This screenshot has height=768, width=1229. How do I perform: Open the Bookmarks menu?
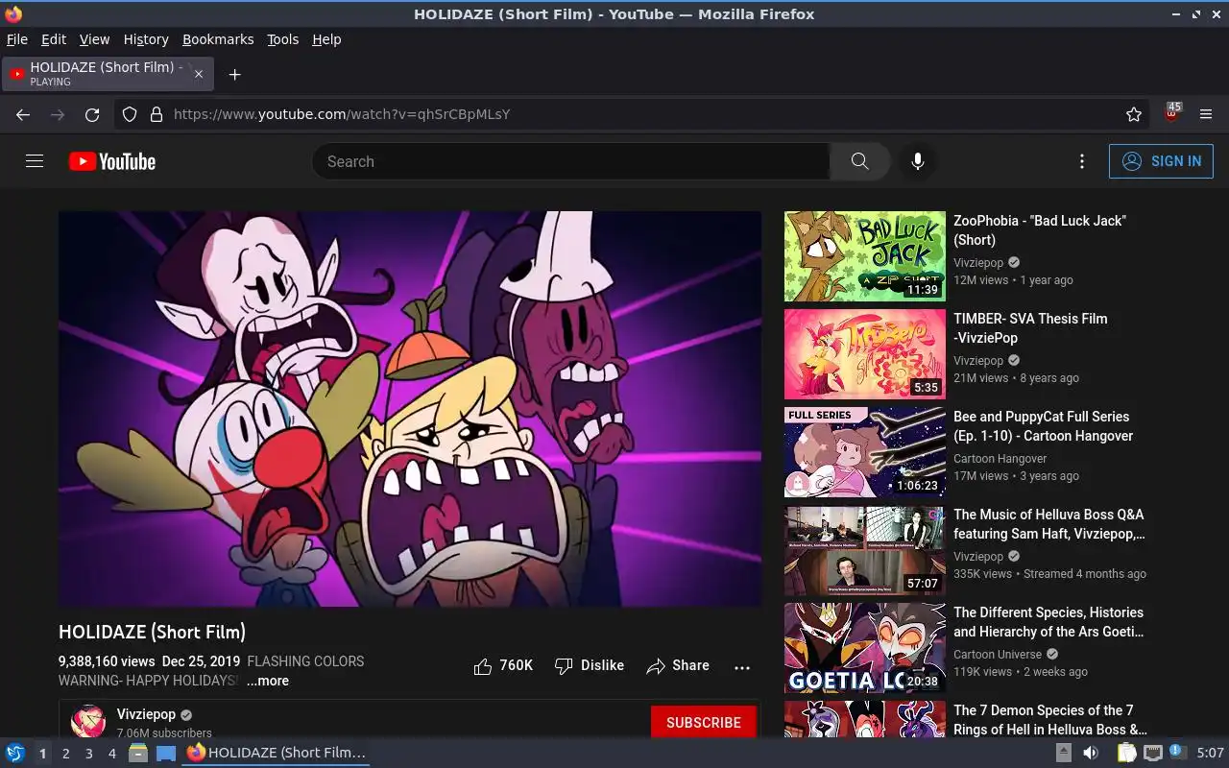click(218, 39)
